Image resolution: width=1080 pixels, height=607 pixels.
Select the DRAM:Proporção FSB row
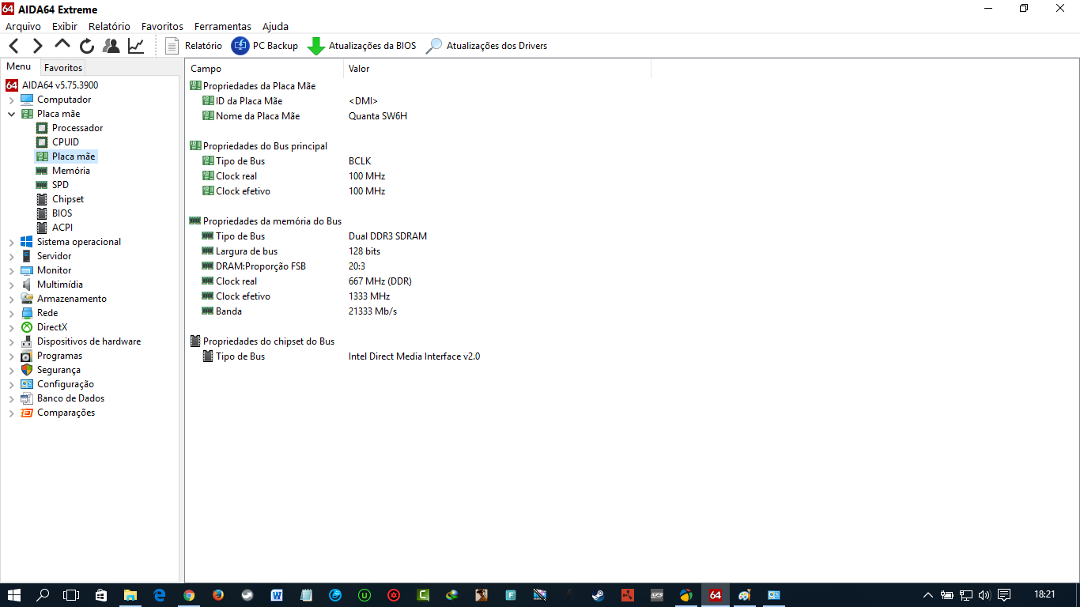(x=261, y=266)
